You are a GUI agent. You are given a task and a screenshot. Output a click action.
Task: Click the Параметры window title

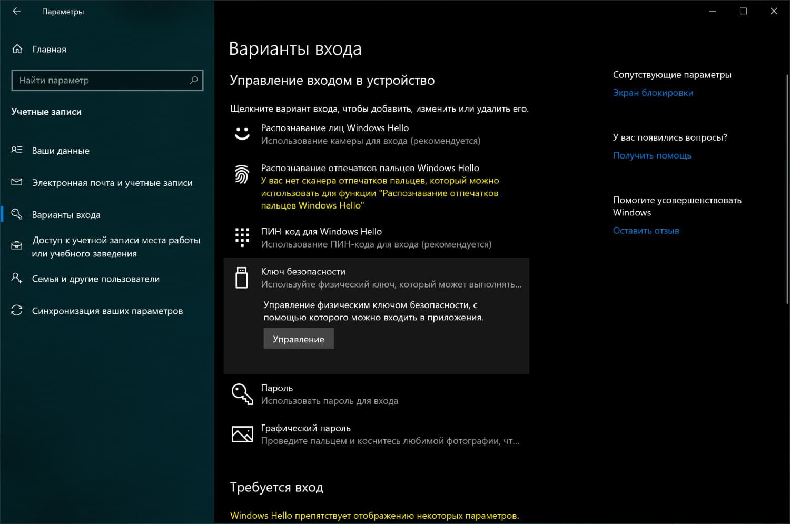click(x=63, y=12)
